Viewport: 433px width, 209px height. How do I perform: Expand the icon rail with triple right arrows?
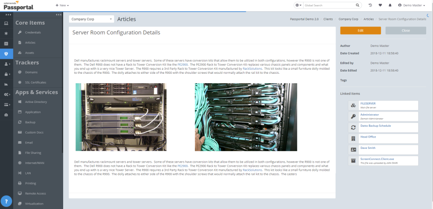9,14
